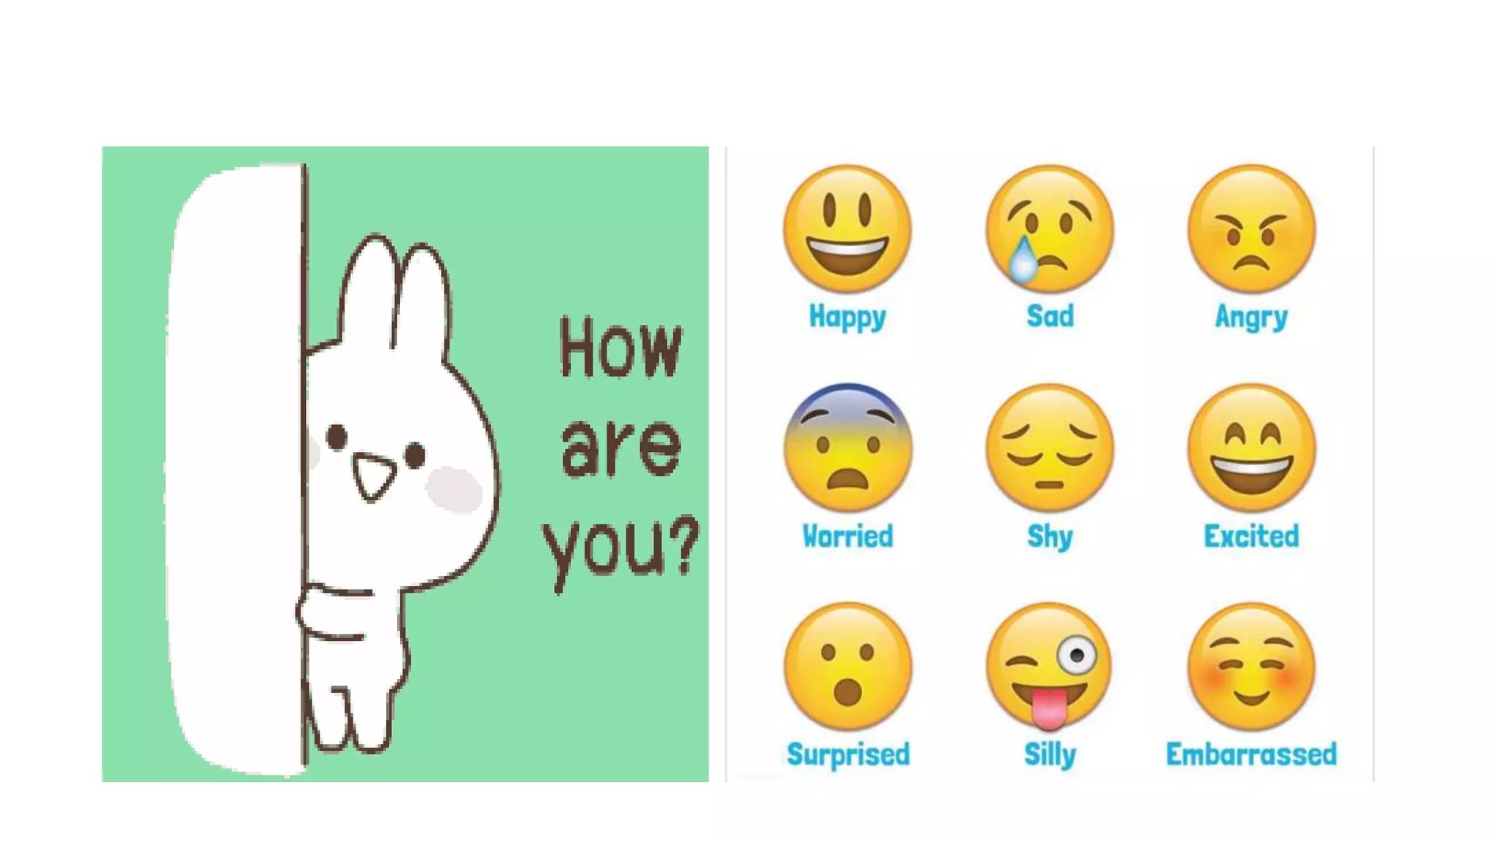The image size is (1495, 841).
Task: Click the 'Silly' caption
Action: click(x=1050, y=756)
